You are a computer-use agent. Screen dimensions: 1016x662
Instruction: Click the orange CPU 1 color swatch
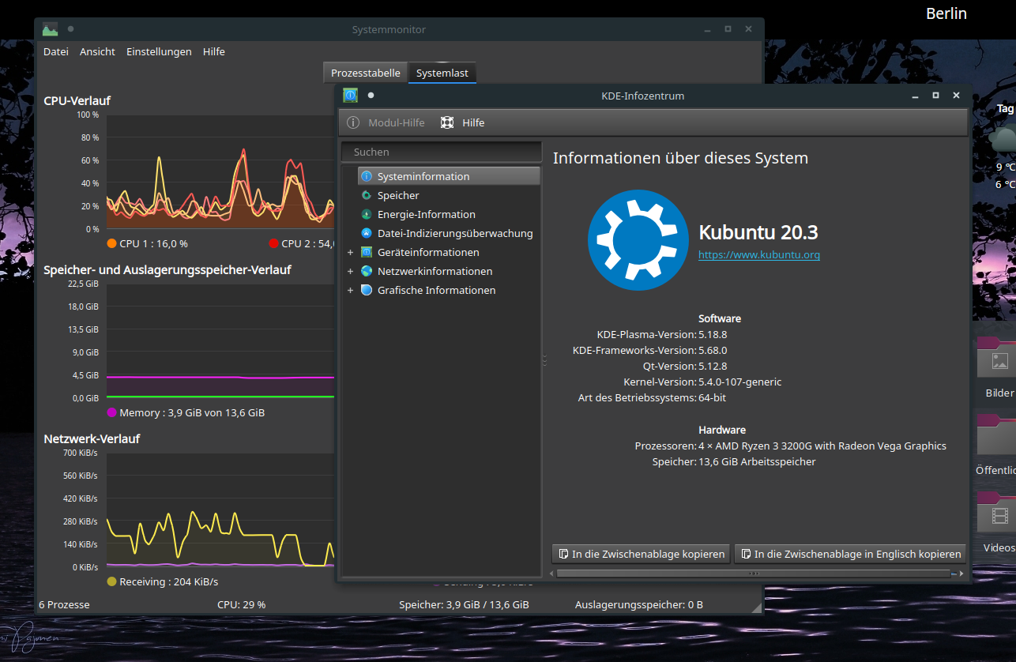111,243
